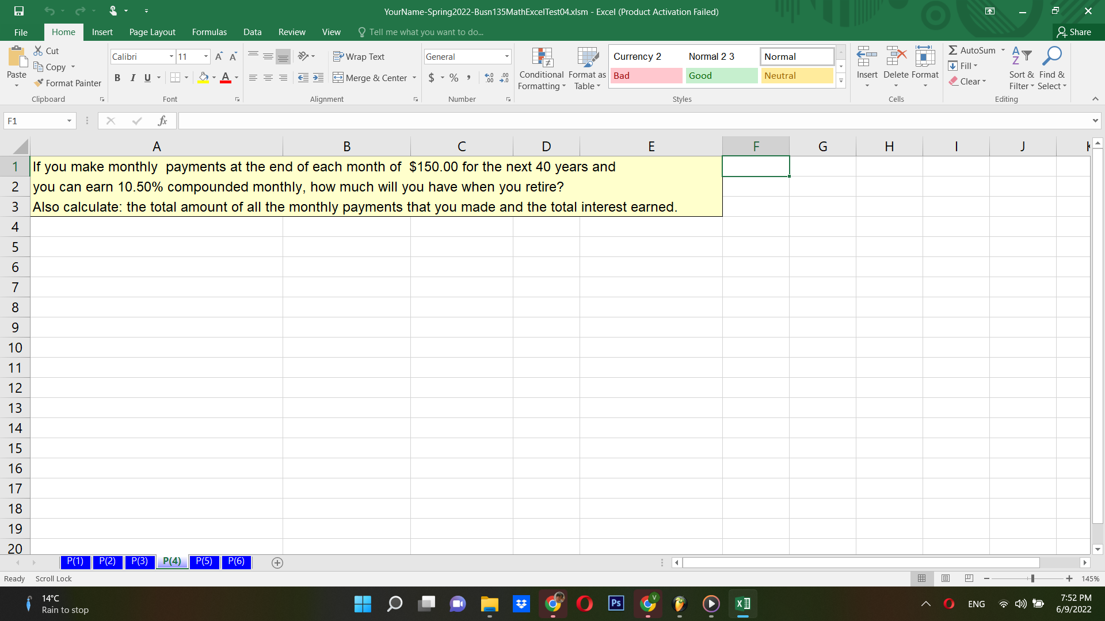
Task: Click the zoom slider handle
Action: click(1032, 578)
